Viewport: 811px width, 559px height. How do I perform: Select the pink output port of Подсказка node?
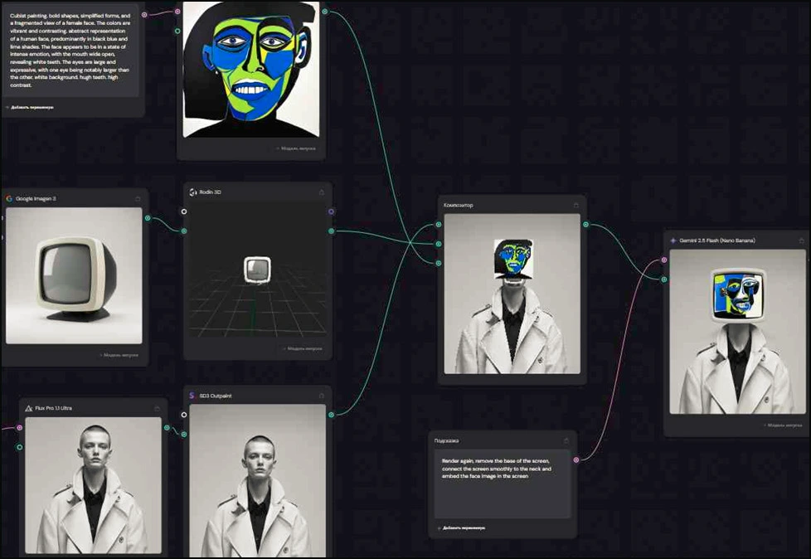[x=576, y=459]
